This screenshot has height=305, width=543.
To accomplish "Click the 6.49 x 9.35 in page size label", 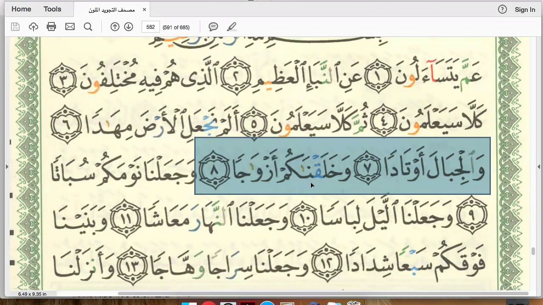I will tap(32, 294).
